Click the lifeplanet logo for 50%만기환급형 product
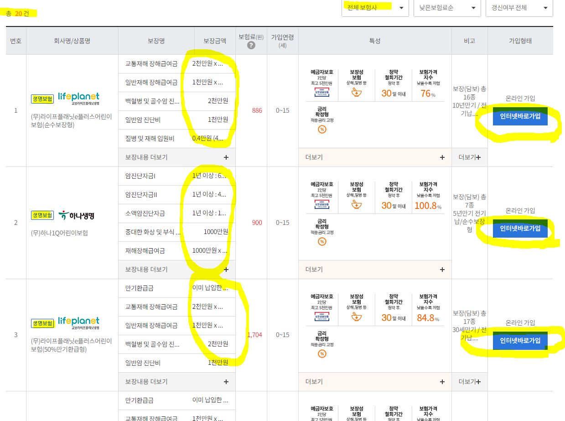The height and width of the screenshot is (421, 565). coord(78,323)
